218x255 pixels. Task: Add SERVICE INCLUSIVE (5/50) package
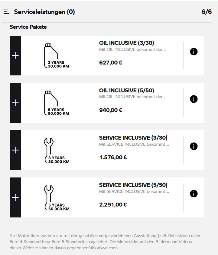coord(15,197)
